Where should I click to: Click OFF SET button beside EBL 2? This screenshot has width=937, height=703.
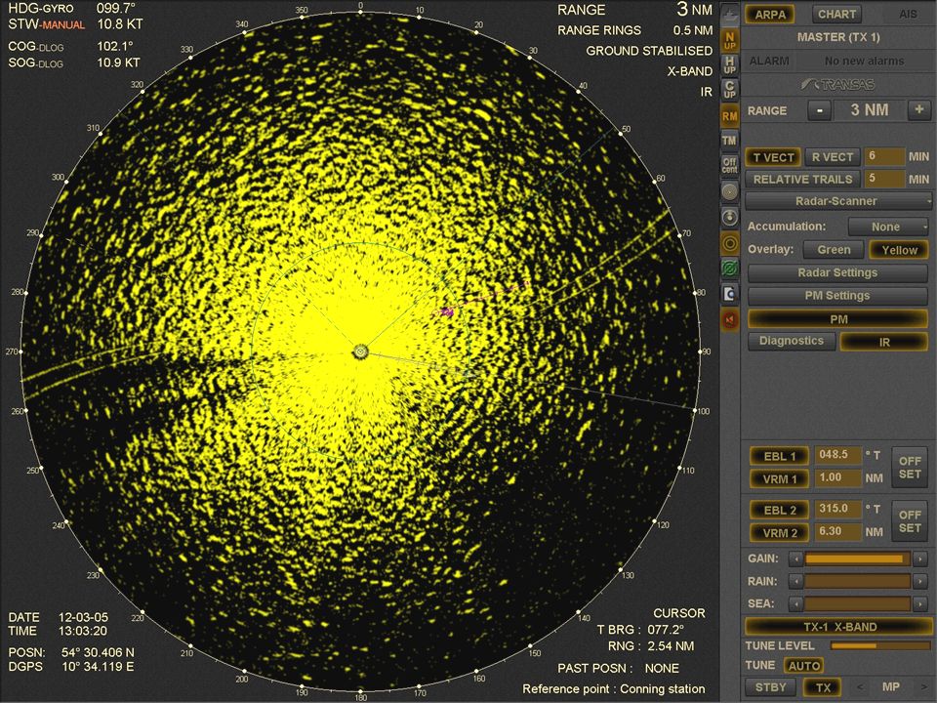(x=910, y=521)
